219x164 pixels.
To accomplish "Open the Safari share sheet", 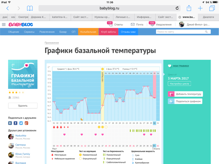I will pos(189,8).
